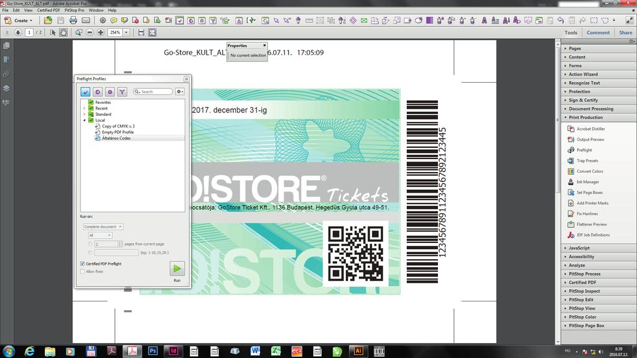
Task: Zoom in with the plus button
Action: [x=100, y=32]
